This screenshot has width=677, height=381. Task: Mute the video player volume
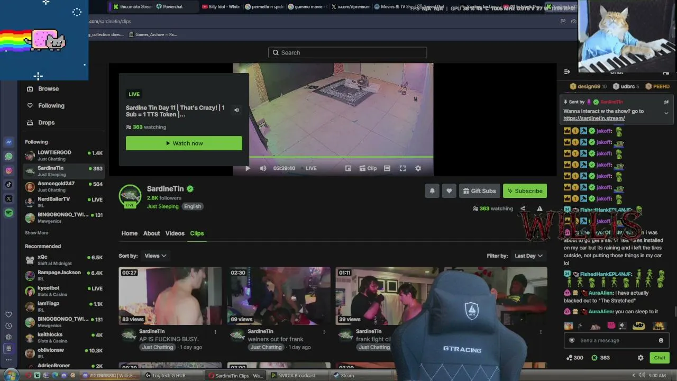coord(263,168)
